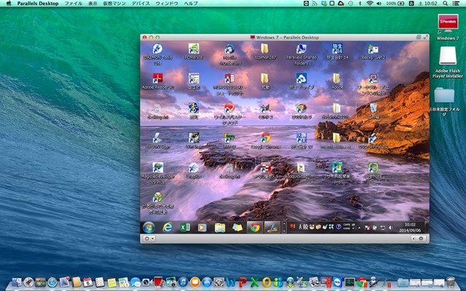Screen dimensions: 466x291
Task: Launch PCMark 8 shortcut
Action: coord(194,52)
